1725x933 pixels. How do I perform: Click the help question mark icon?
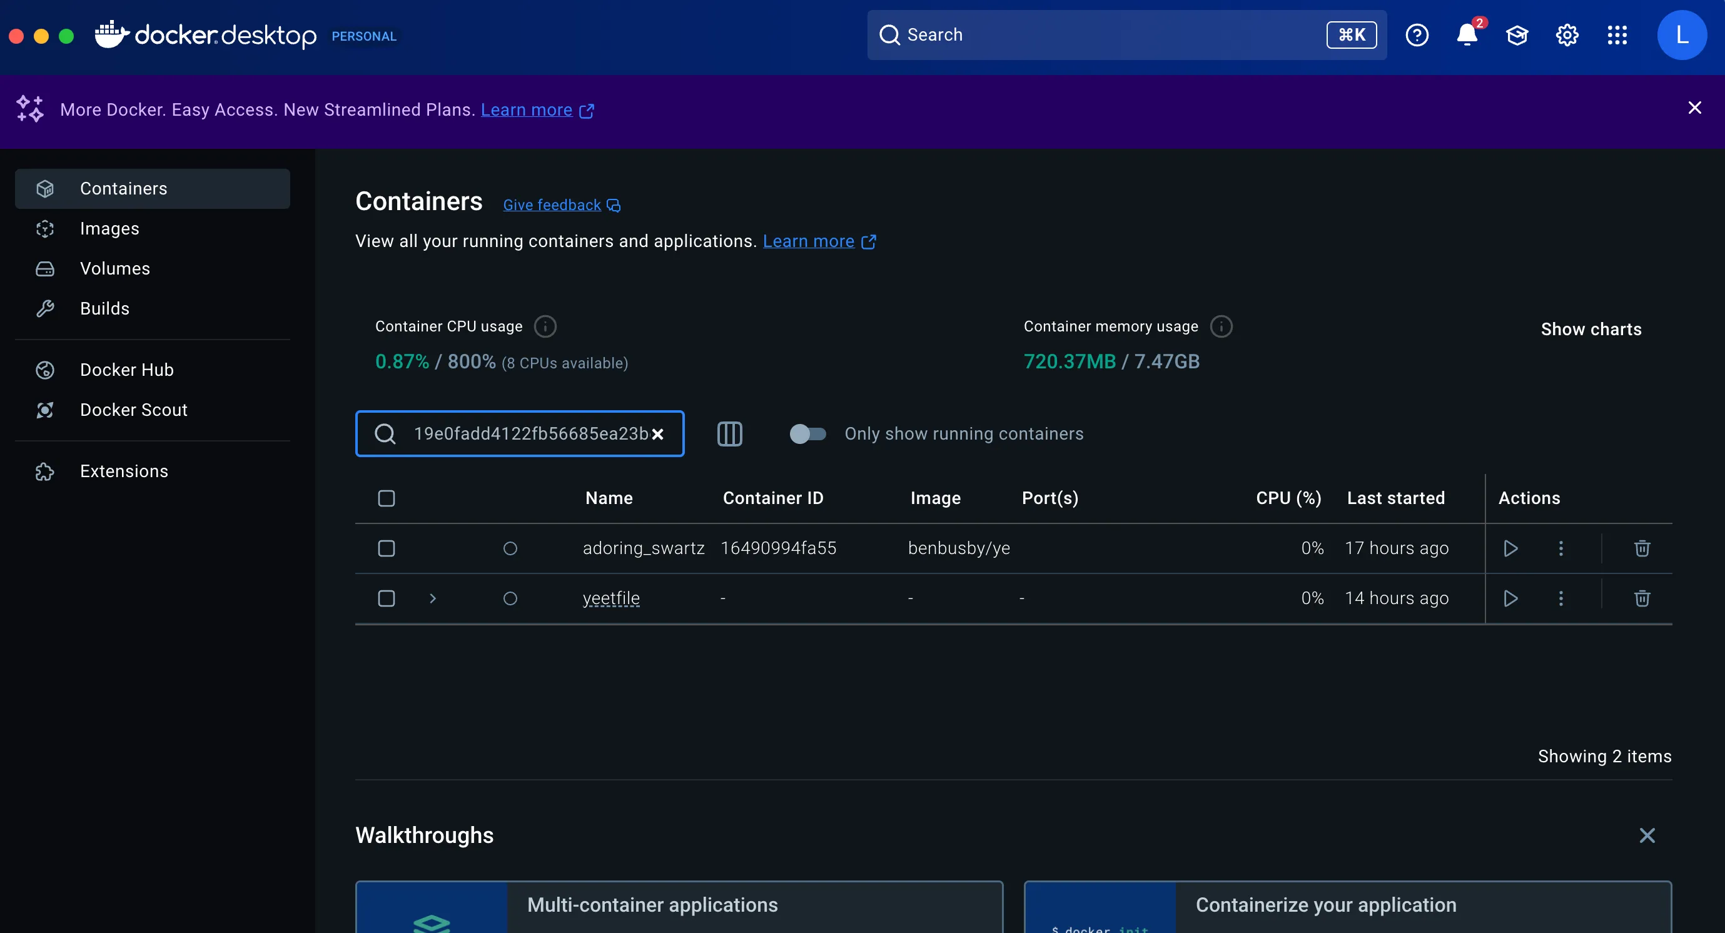click(1416, 35)
